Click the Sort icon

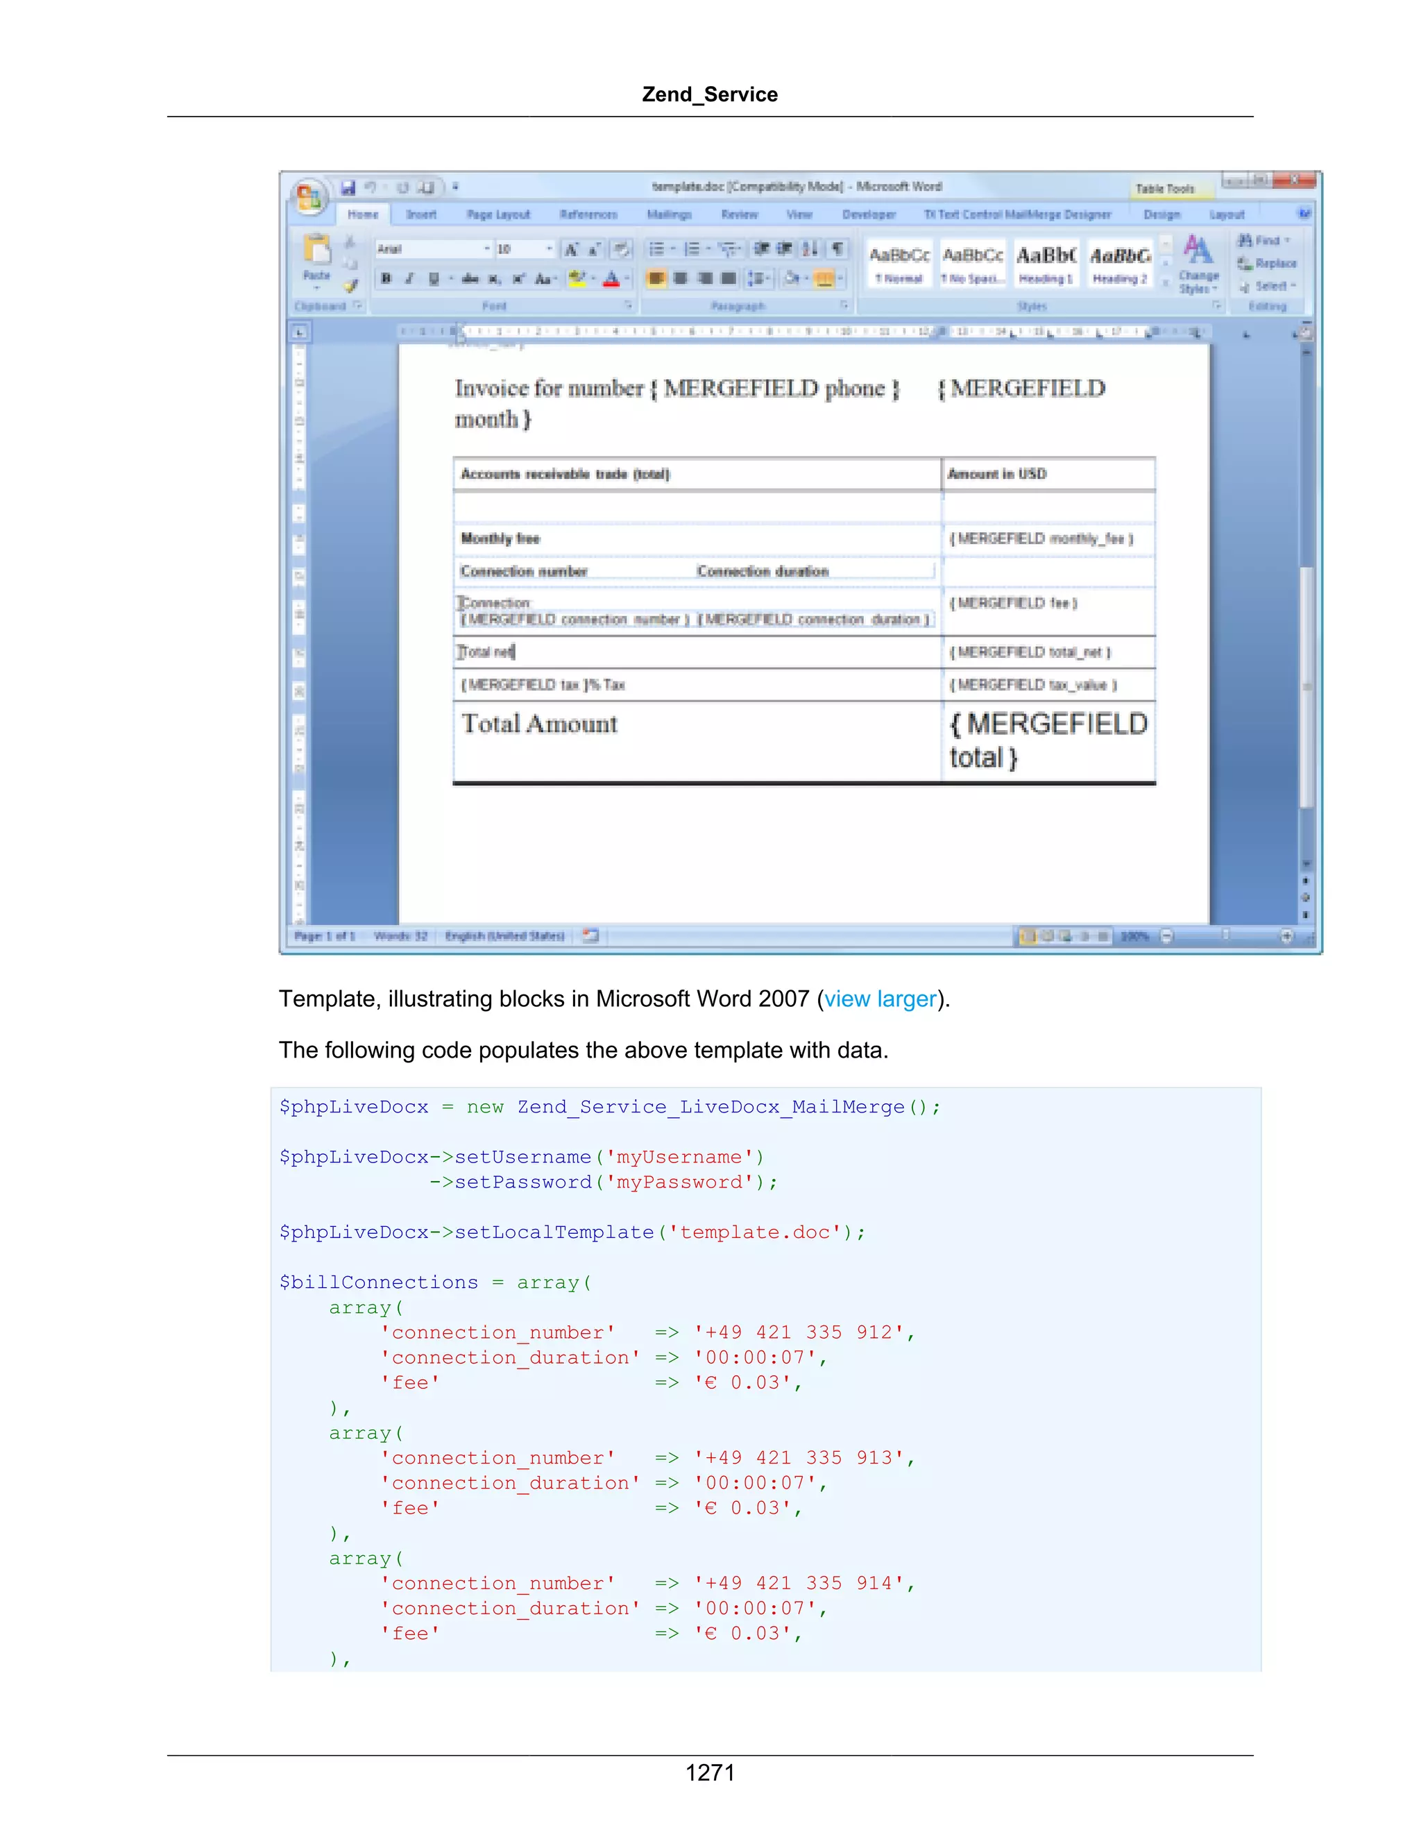pos(810,248)
